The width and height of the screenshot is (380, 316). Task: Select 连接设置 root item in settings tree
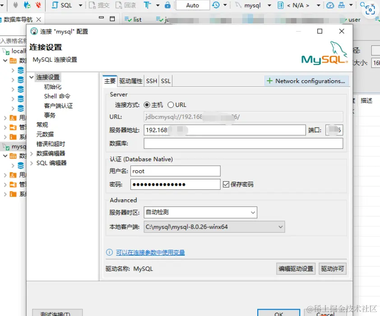tap(48, 77)
